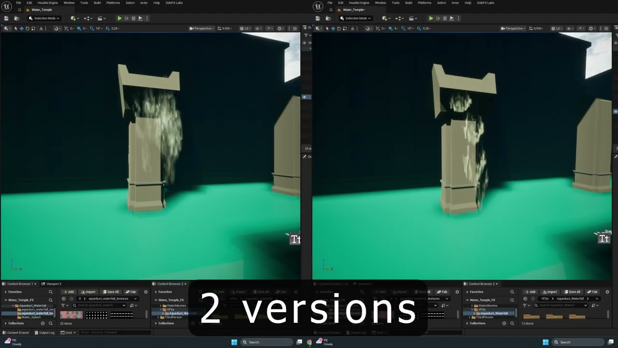The image size is (618, 348).
Task: Select StaticMeshes folder in left Content Browser 2 tree
Action: click(x=174, y=305)
